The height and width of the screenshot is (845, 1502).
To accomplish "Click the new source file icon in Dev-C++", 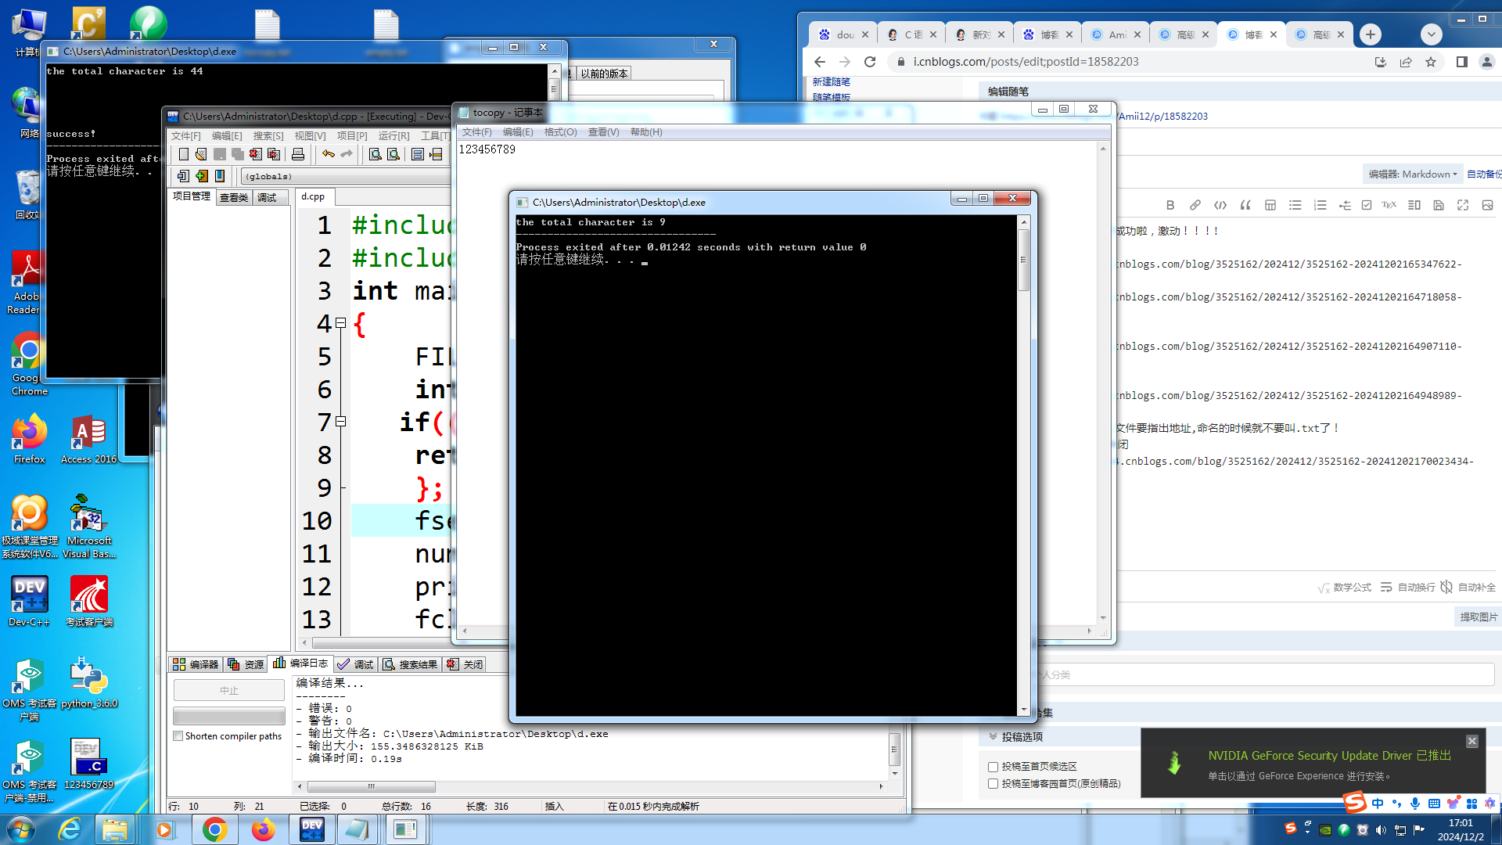I will (183, 154).
